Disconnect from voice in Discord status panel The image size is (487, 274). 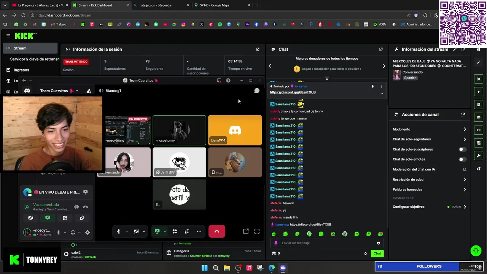pos(85,207)
